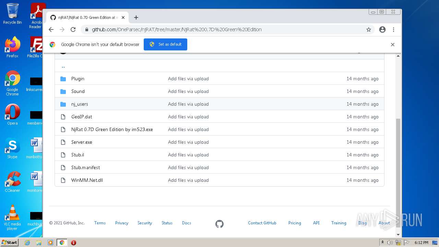Viewport: 439px width, 247px height.
Task: Open media player taskbar icon
Action: pyautogui.click(x=50, y=243)
